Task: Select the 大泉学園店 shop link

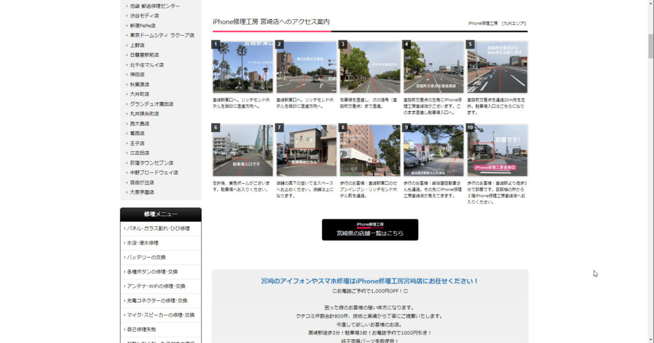Action: point(142,192)
